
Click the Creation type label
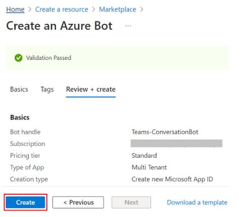click(29, 179)
